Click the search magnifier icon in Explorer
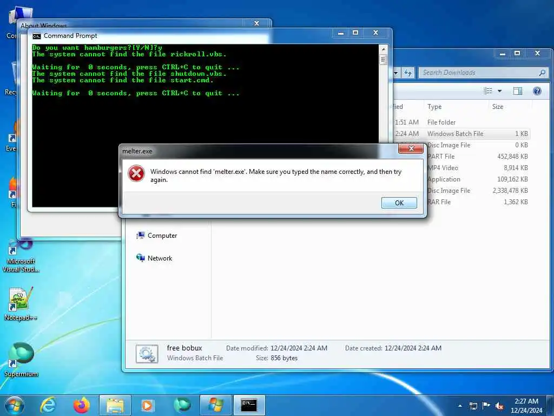This screenshot has width=554, height=416. (542, 73)
